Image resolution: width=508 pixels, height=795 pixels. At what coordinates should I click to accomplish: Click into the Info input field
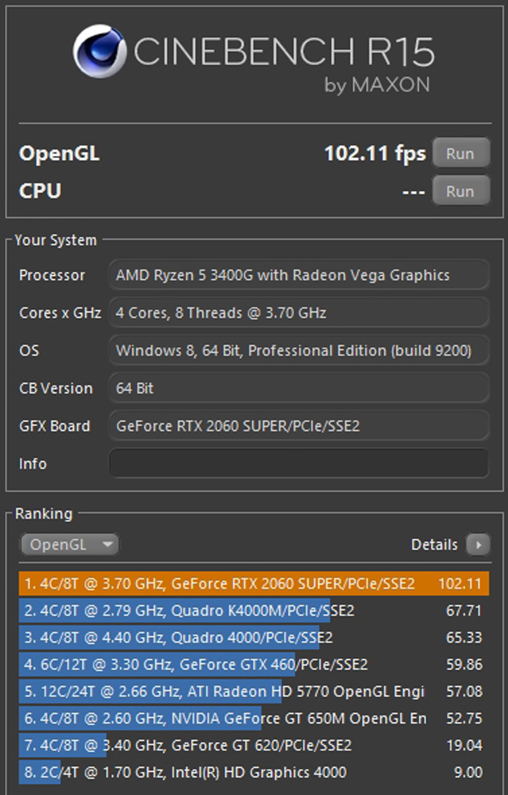pyautogui.click(x=299, y=463)
